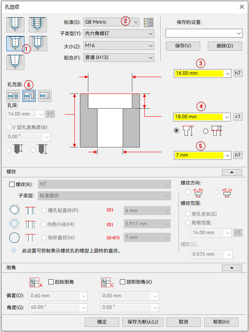
Task: Open the 大小 M16 dropdown
Action: [x=119, y=46]
